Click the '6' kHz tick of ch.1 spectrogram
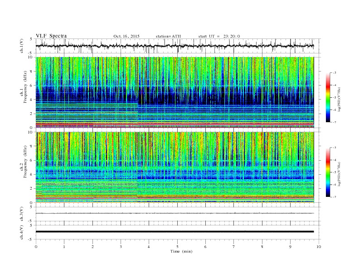 point(32,86)
